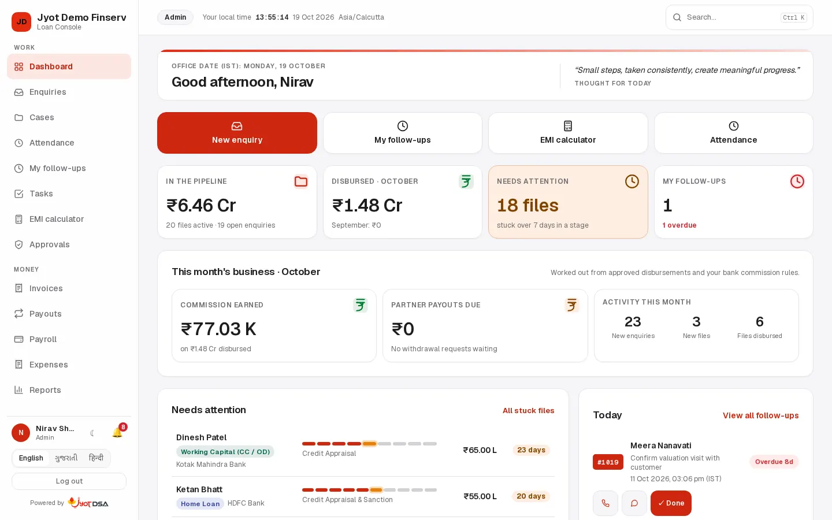Open Payroll in the sidebar
Viewport: 832px width, 520px height.
click(69, 339)
